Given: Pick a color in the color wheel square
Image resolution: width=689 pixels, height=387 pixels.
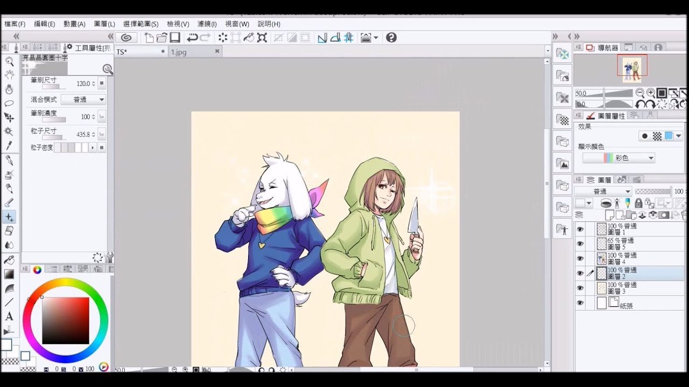Looking at the screenshot, I should pos(66,321).
